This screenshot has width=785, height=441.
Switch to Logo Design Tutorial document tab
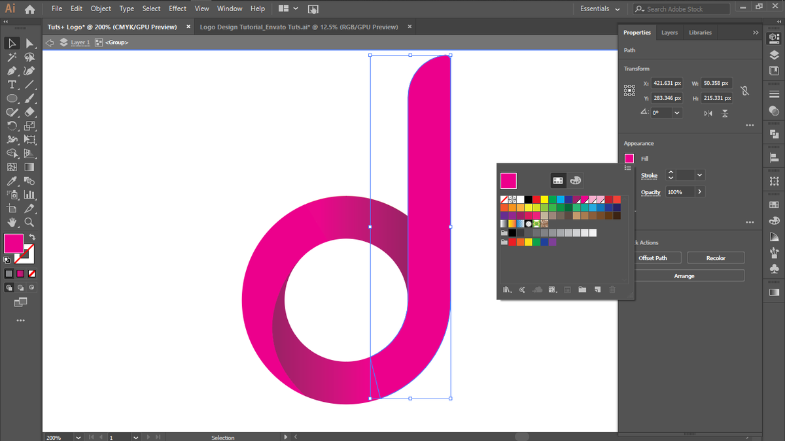299,27
